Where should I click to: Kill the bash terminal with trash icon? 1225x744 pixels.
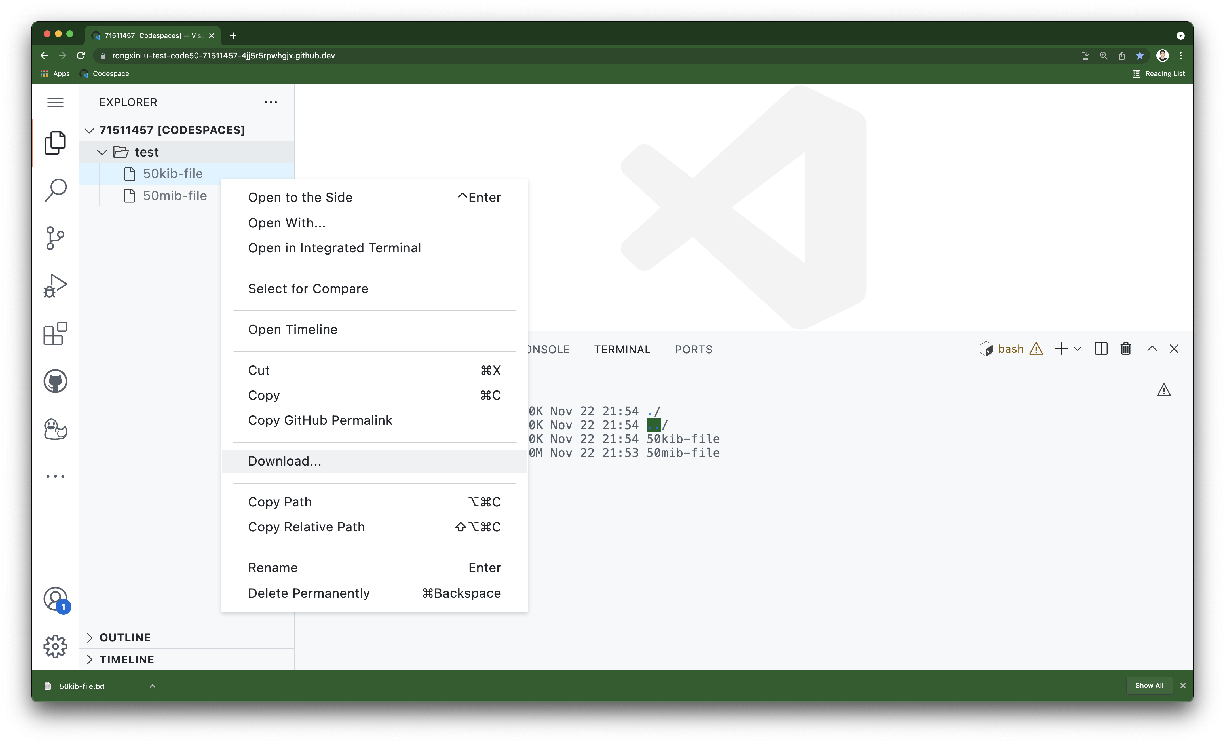pos(1126,348)
